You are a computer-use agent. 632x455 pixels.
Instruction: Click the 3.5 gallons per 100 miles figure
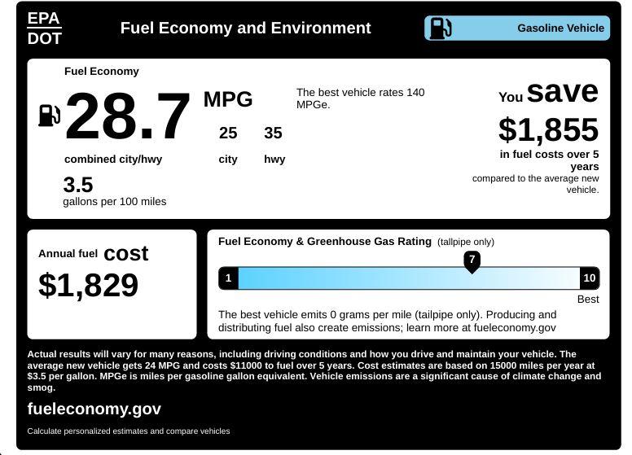[78, 185]
